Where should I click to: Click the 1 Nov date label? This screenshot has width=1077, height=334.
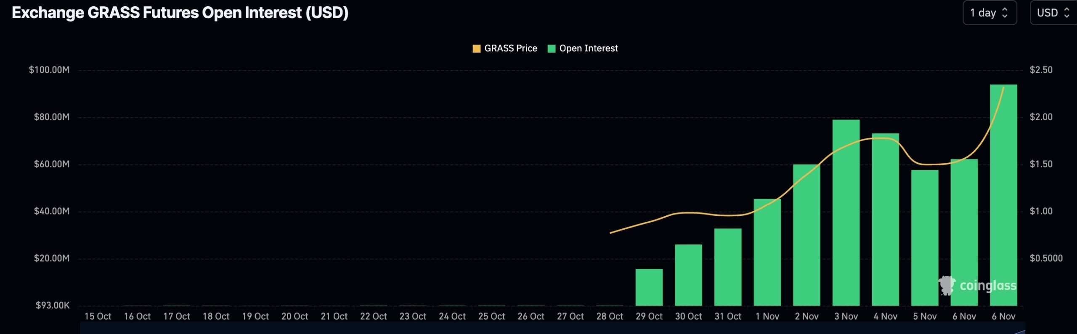coord(767,316)
